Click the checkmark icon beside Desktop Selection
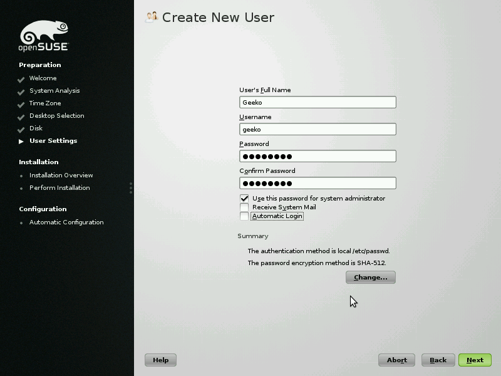This screenshot has height=376, width=501. 21,117
